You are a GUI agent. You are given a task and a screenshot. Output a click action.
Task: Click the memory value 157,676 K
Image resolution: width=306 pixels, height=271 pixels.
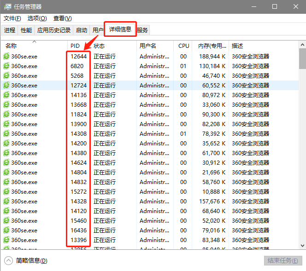pyautogui.click(x=212, y=201)
